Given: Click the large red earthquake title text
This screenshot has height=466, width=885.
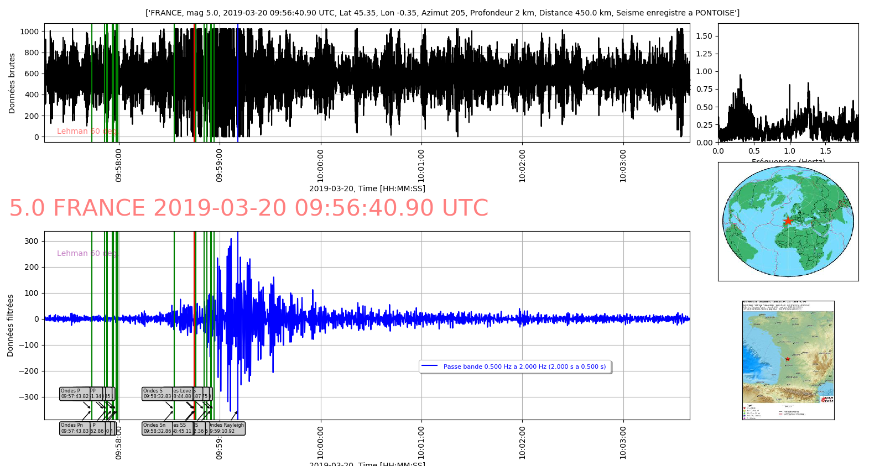Looking at the screenshot, I should [248, 208].
